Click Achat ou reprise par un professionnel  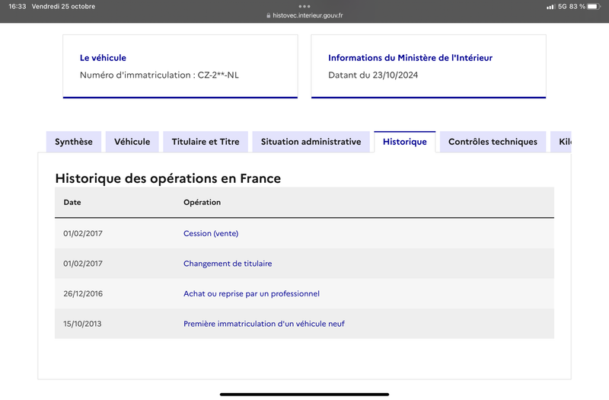click(x=251, y=293)
